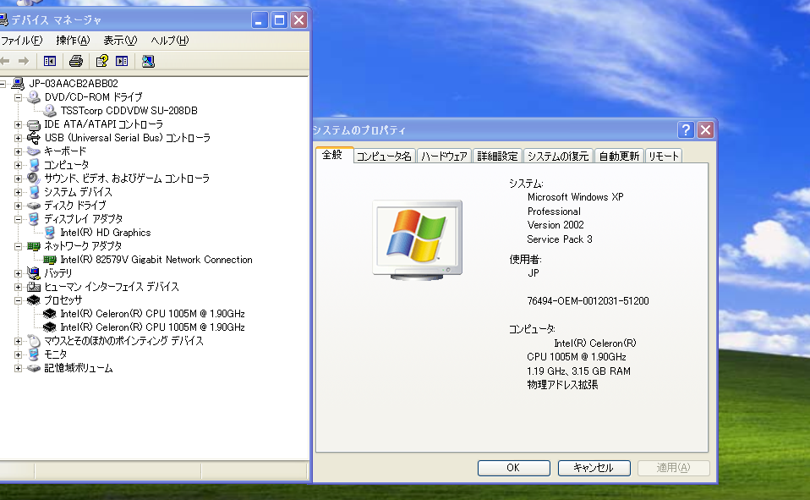Click the ディスク ドライブ category icon
Viewport: 810px width, 500px height.
(34, 206)
